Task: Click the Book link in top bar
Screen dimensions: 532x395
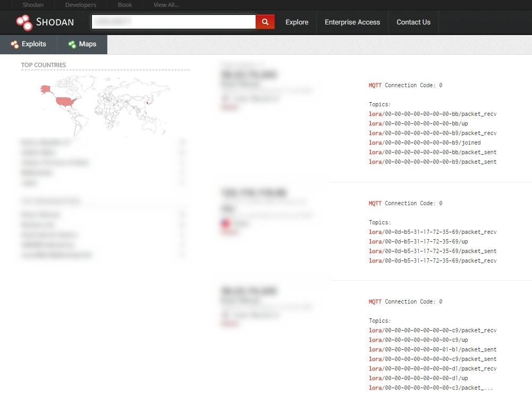Action: [125, 5]
